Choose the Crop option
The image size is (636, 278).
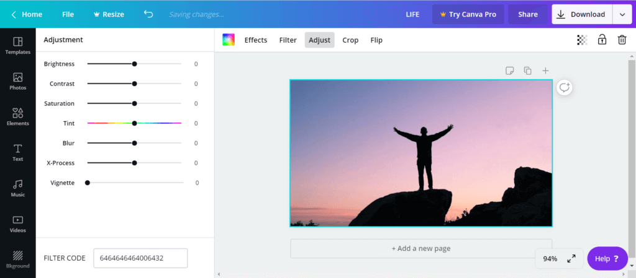350,40
